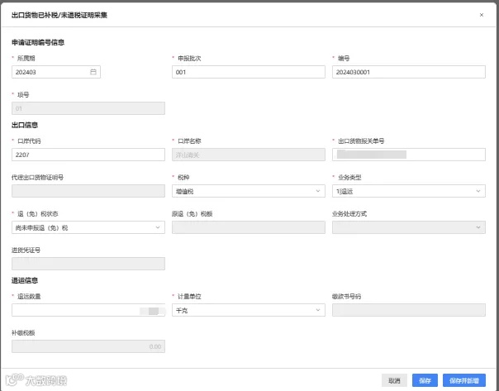Click the 原退（免）税额 field
The width and height of the screenshot is (499, 391).
click(x=249, y=227)
